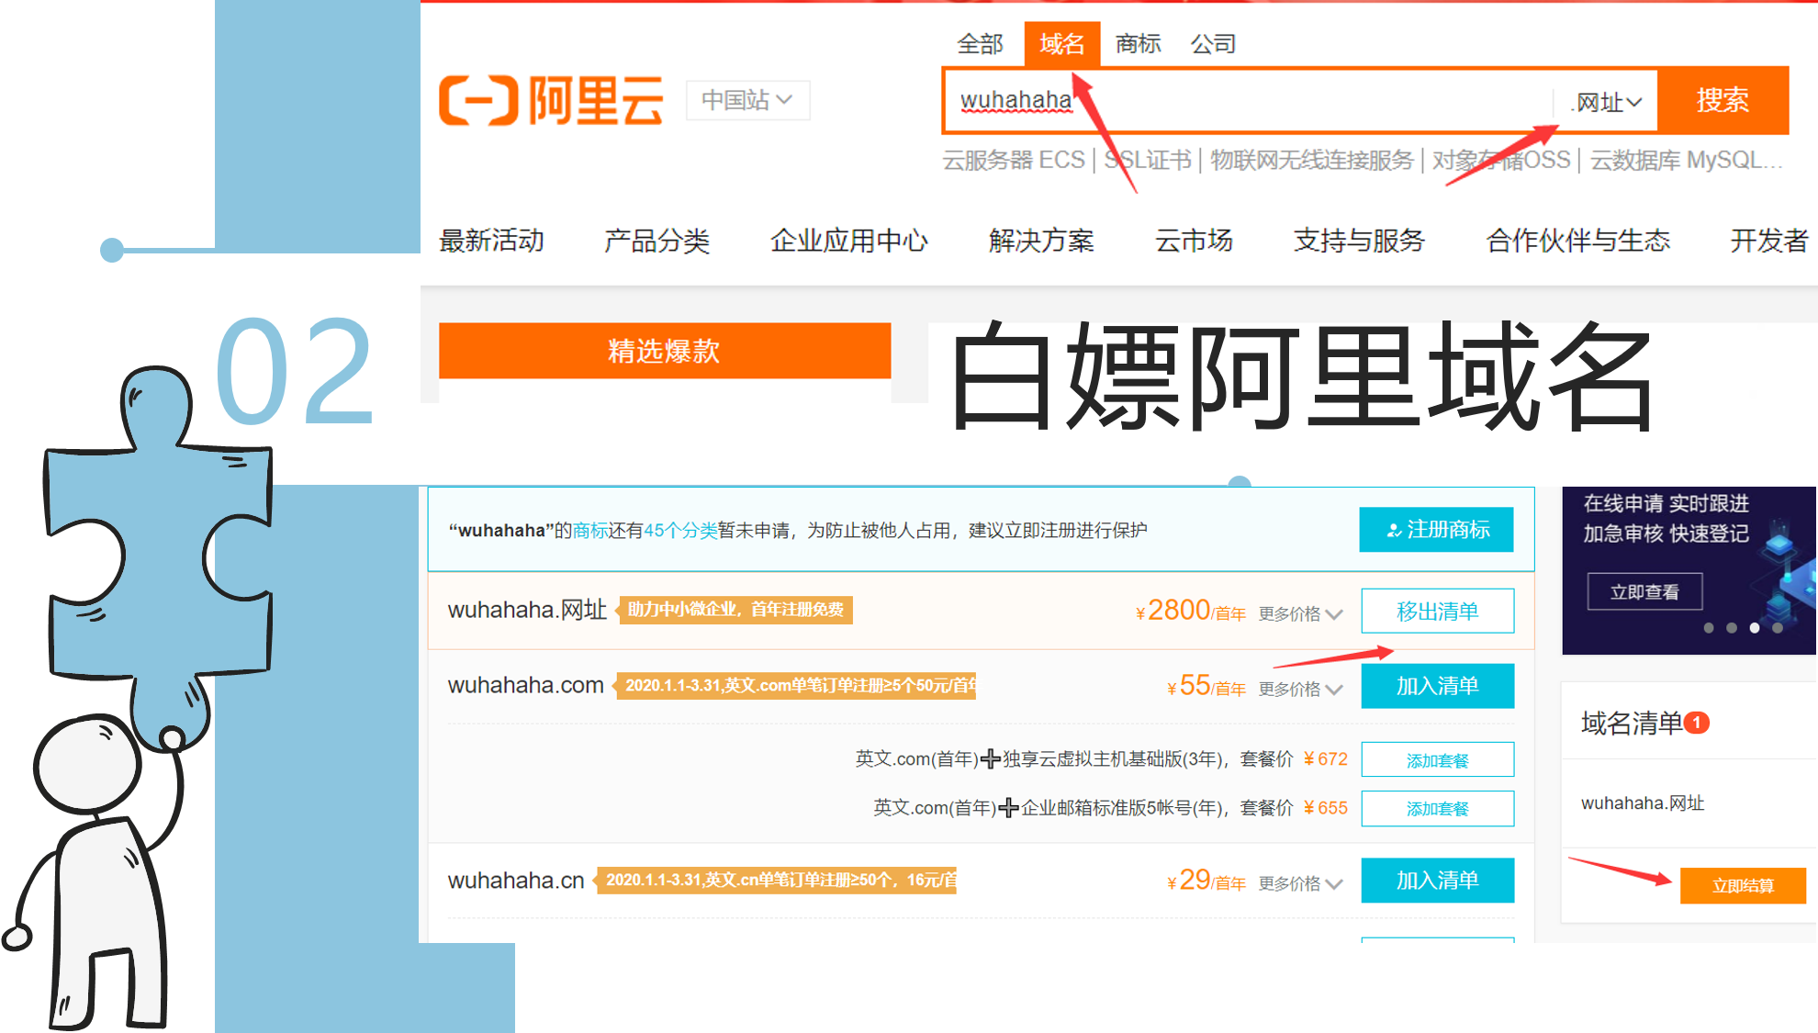The width and height of the screenshot is (1818, 1033).
Task: Click the Aliyun logo
Action: 551,100
